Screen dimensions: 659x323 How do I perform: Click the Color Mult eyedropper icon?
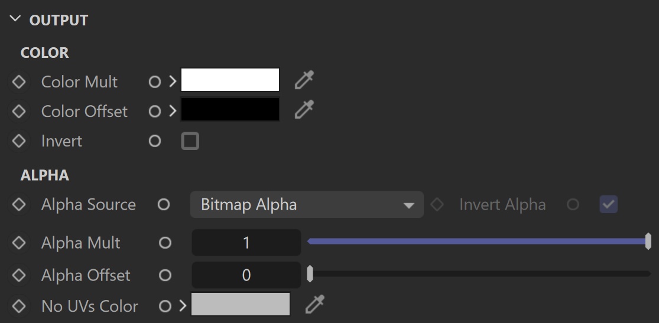coord(304,80)
